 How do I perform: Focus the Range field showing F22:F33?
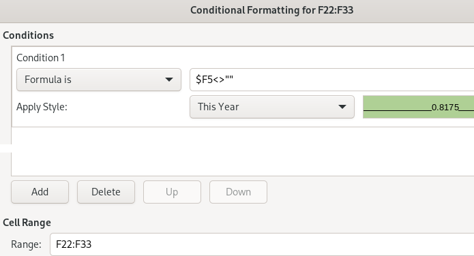(262, 244)
